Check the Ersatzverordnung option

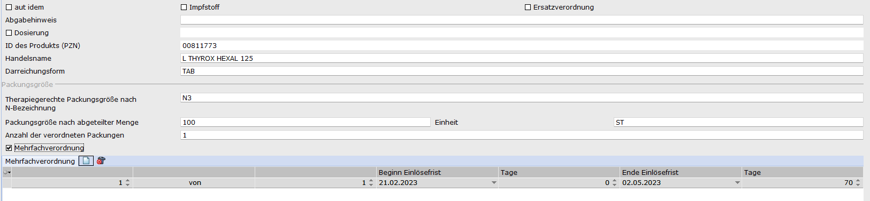(528, 7)
